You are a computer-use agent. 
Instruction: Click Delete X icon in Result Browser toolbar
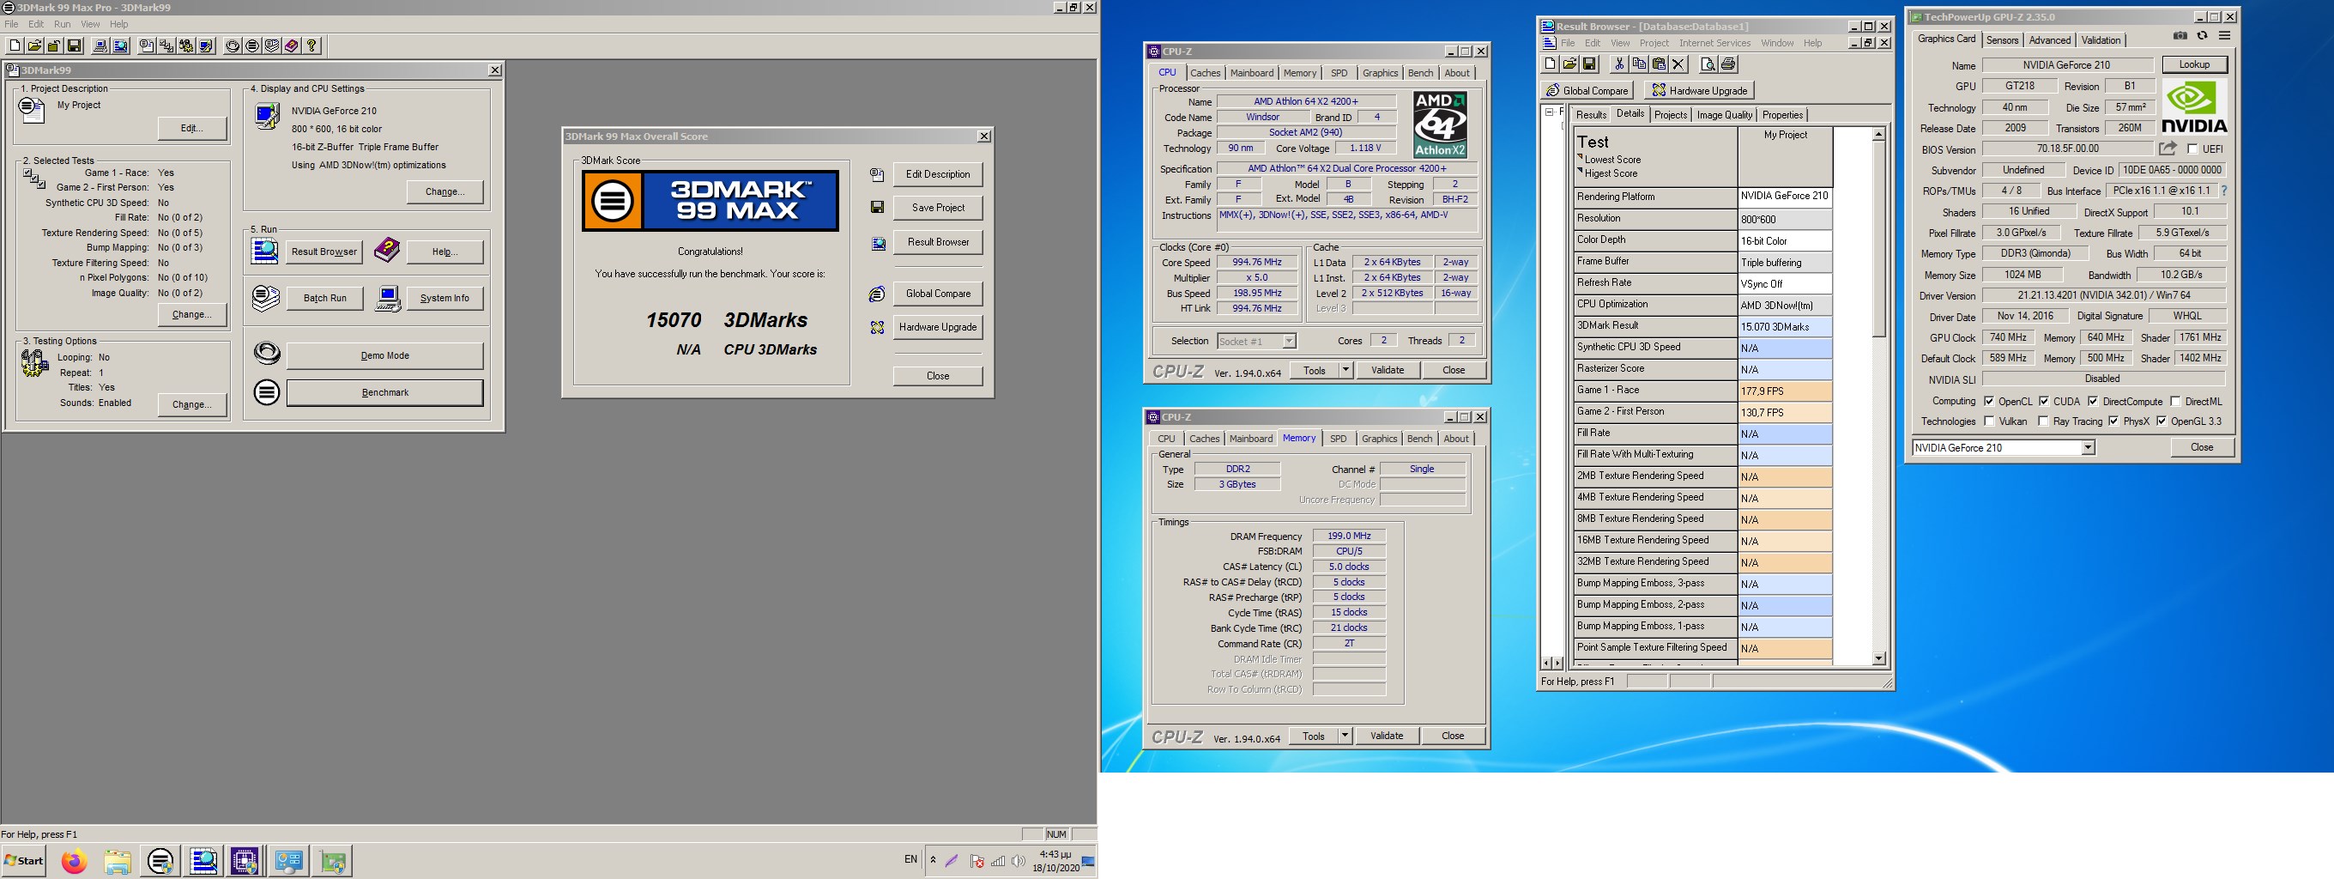(1678, 64)
